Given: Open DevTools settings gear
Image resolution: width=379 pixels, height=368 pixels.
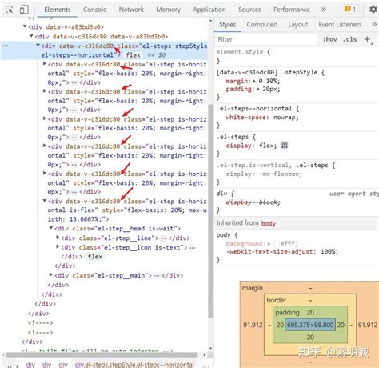Looking at the screenshot, I should click(x=373, y=10).
